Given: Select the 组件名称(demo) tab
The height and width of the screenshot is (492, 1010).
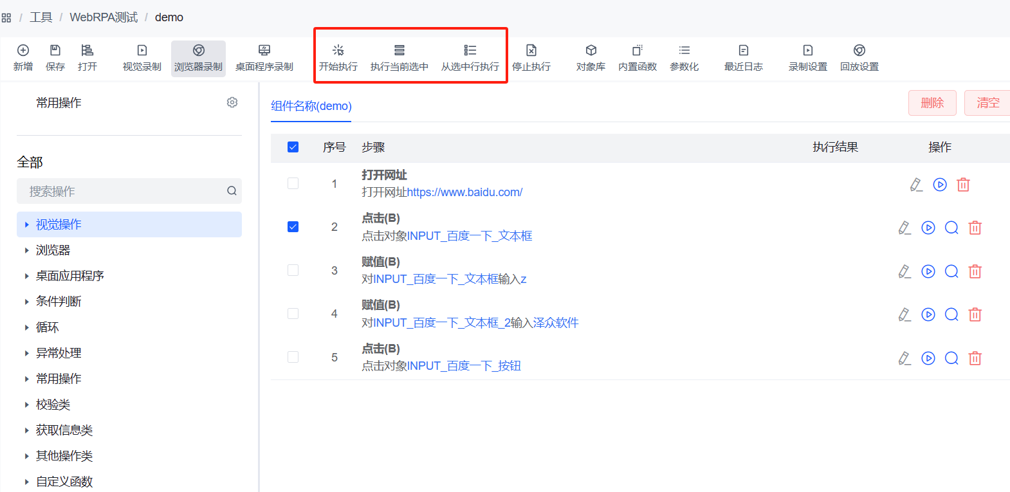Looking at the screenshot, I should click(311, 106).
